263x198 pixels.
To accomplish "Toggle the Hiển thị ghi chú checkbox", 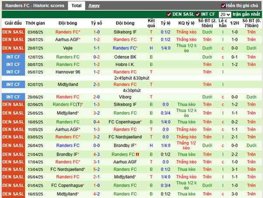I will click(223, 6).
